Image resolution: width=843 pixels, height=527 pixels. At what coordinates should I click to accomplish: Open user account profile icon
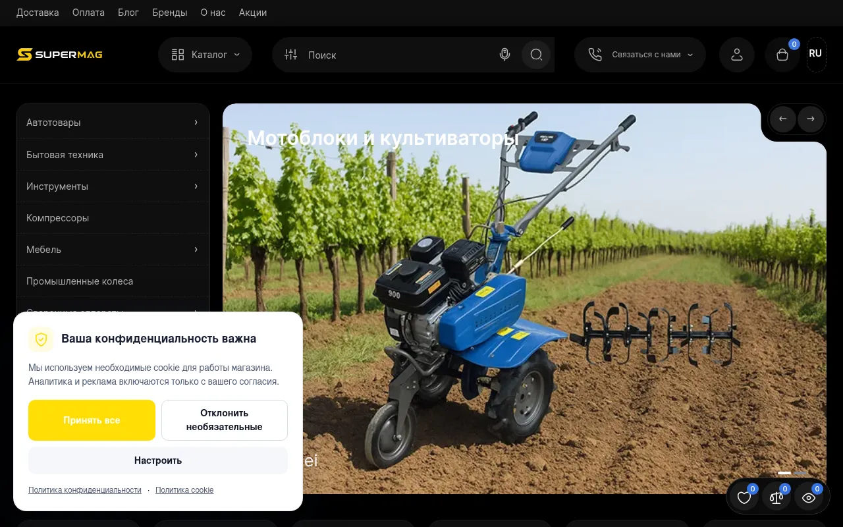coord(737,55)
